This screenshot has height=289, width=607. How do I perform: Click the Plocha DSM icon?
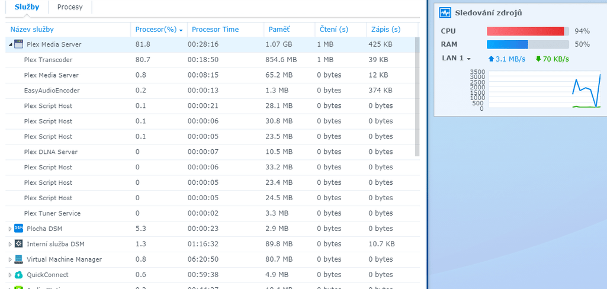tap(19, 228)
